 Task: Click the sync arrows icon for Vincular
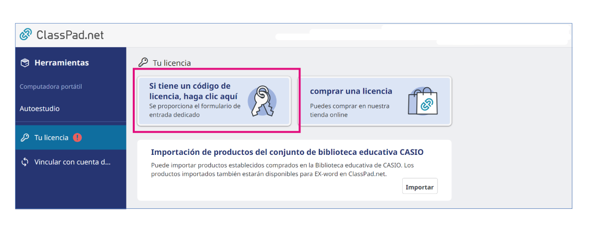pos(25,162)
